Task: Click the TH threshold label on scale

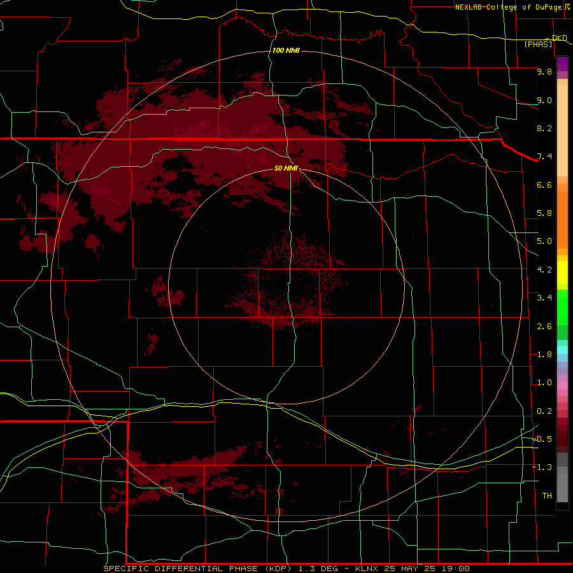Action: (547, 496)
